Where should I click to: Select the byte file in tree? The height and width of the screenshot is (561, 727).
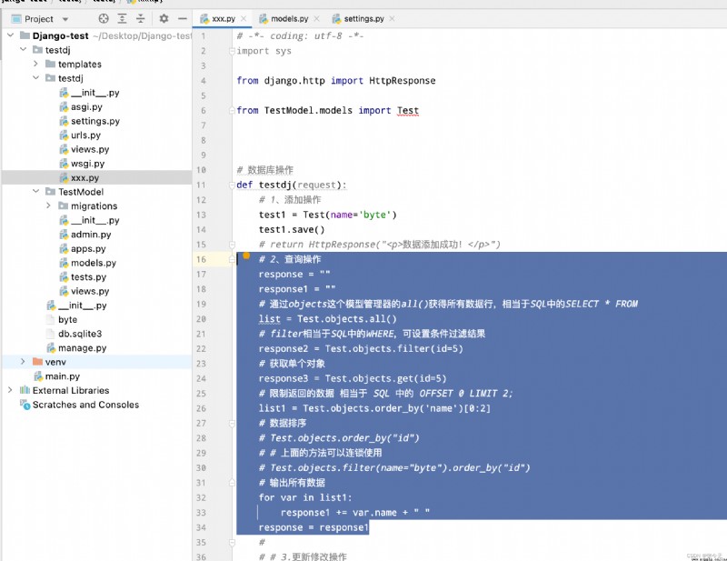[67, 319]
